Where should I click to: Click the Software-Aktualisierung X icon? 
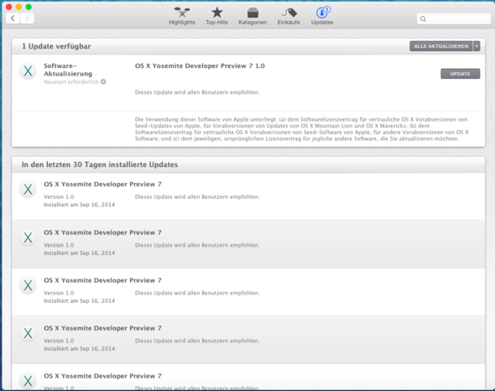tap(28, 71)
